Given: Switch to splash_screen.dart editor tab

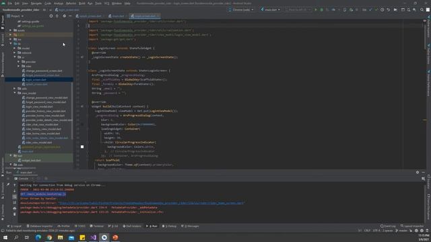Looking at the screenshot, I should tap(89, 16).
